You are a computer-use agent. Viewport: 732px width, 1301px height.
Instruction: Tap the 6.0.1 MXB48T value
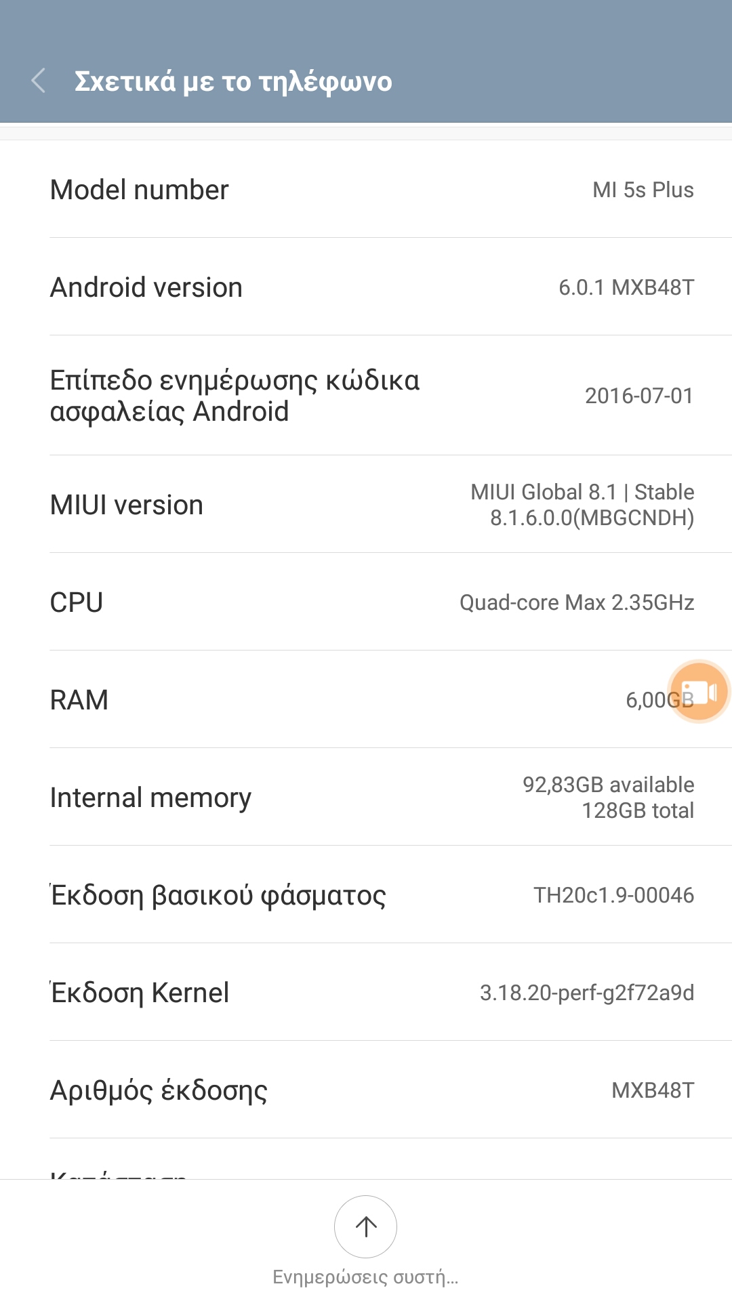626,287
